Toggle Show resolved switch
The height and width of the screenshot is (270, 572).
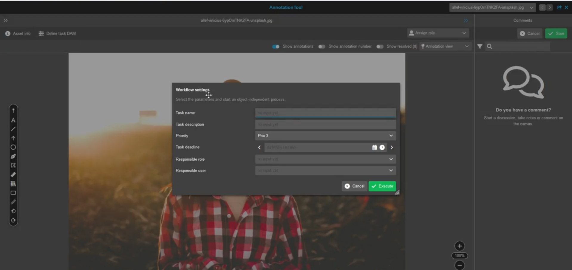pos(379,46)
